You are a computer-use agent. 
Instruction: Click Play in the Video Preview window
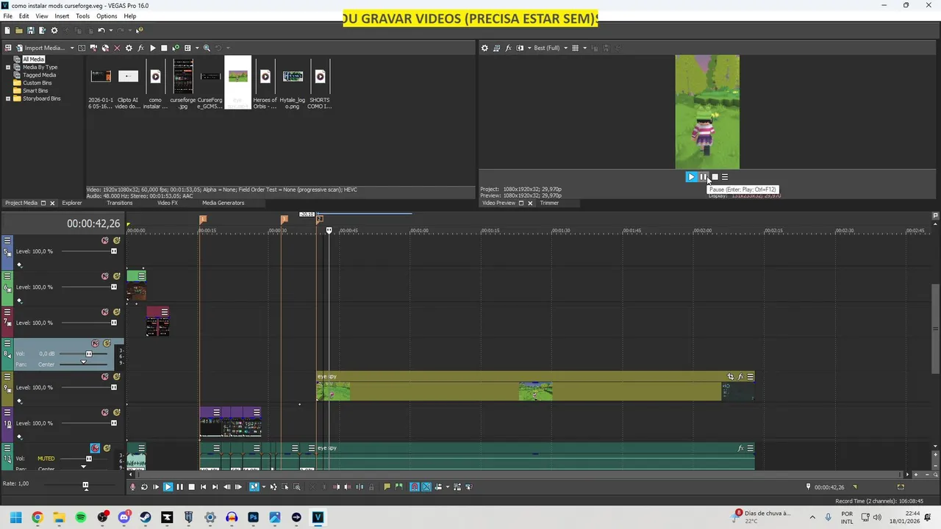pyautogui.click(x=691, y=176)
